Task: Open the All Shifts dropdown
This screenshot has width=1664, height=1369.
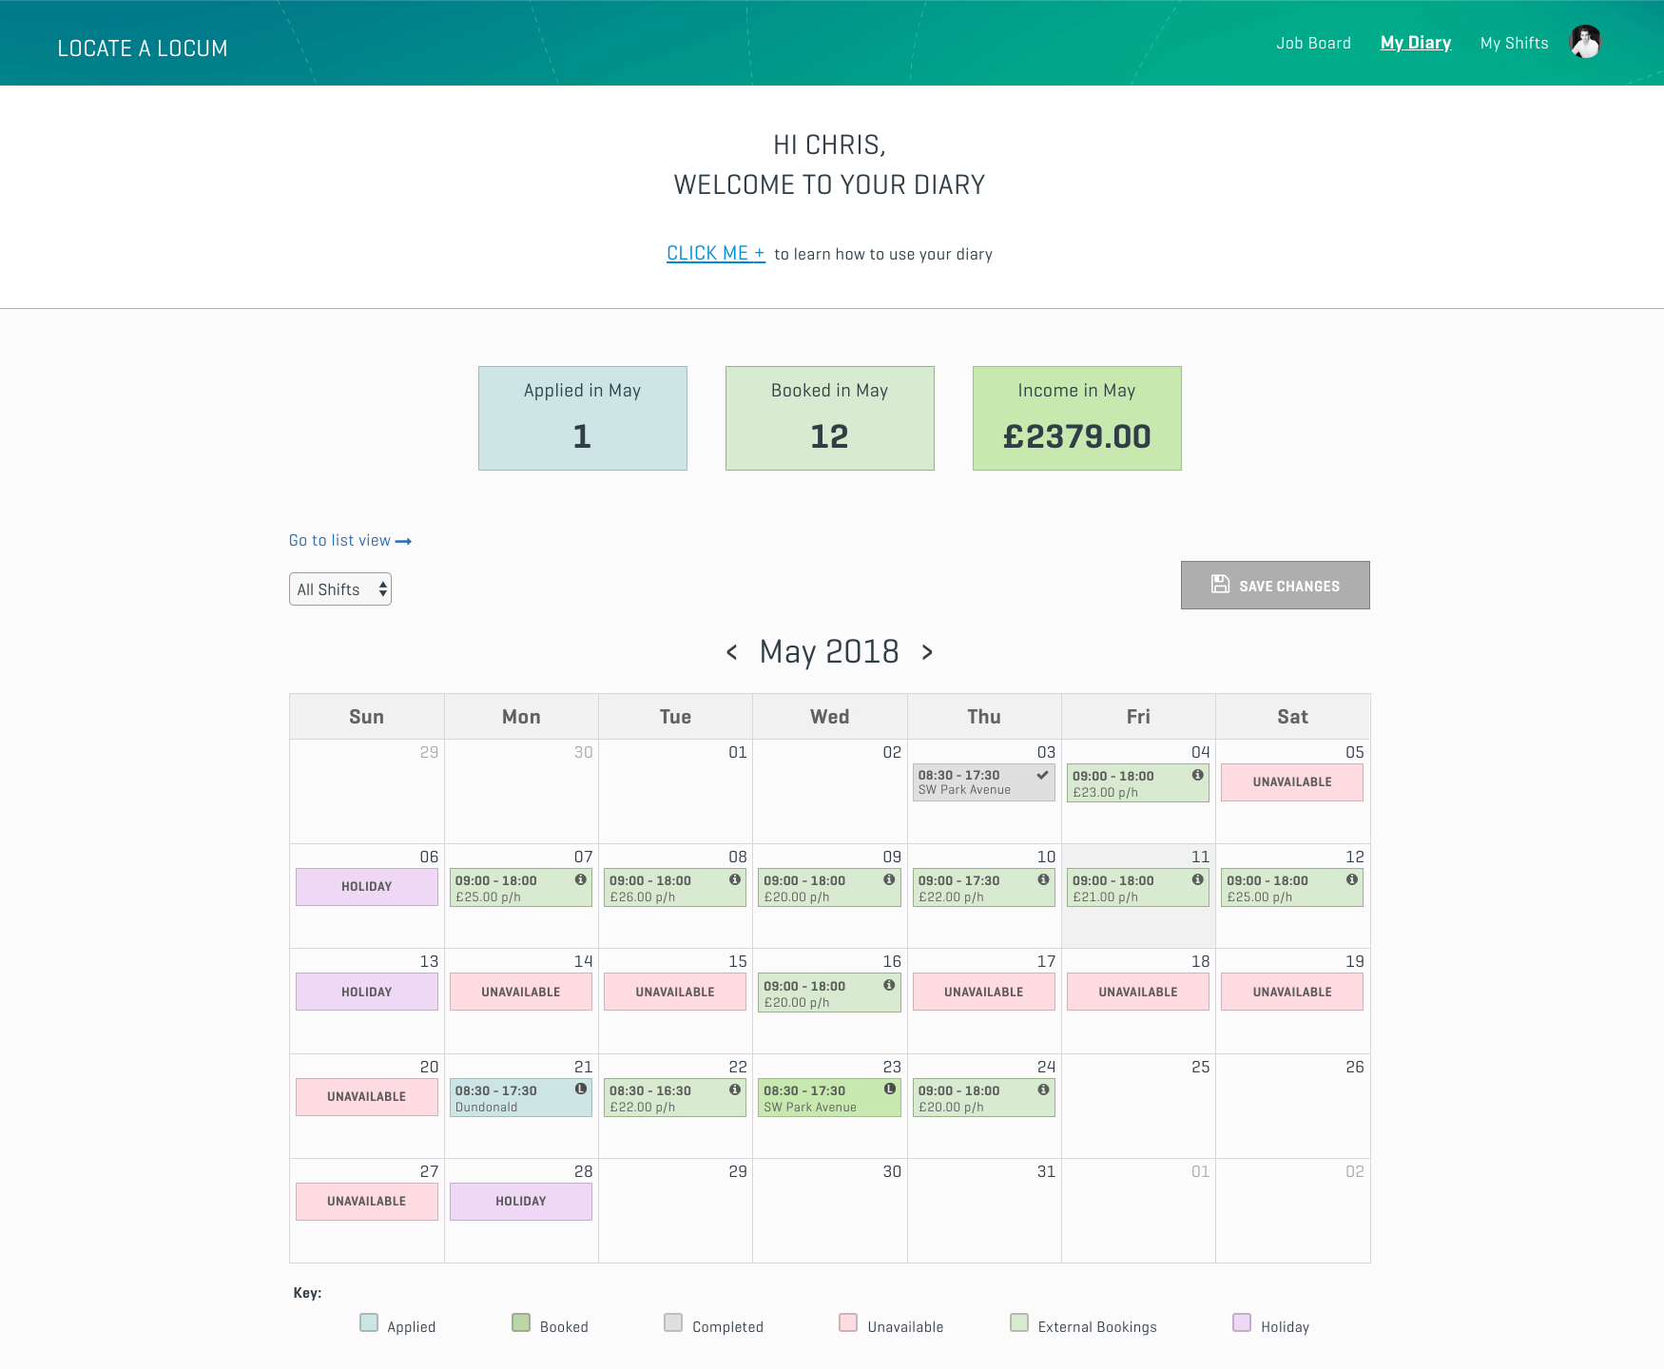Action: pyautogui.click(x=340, y=589)
